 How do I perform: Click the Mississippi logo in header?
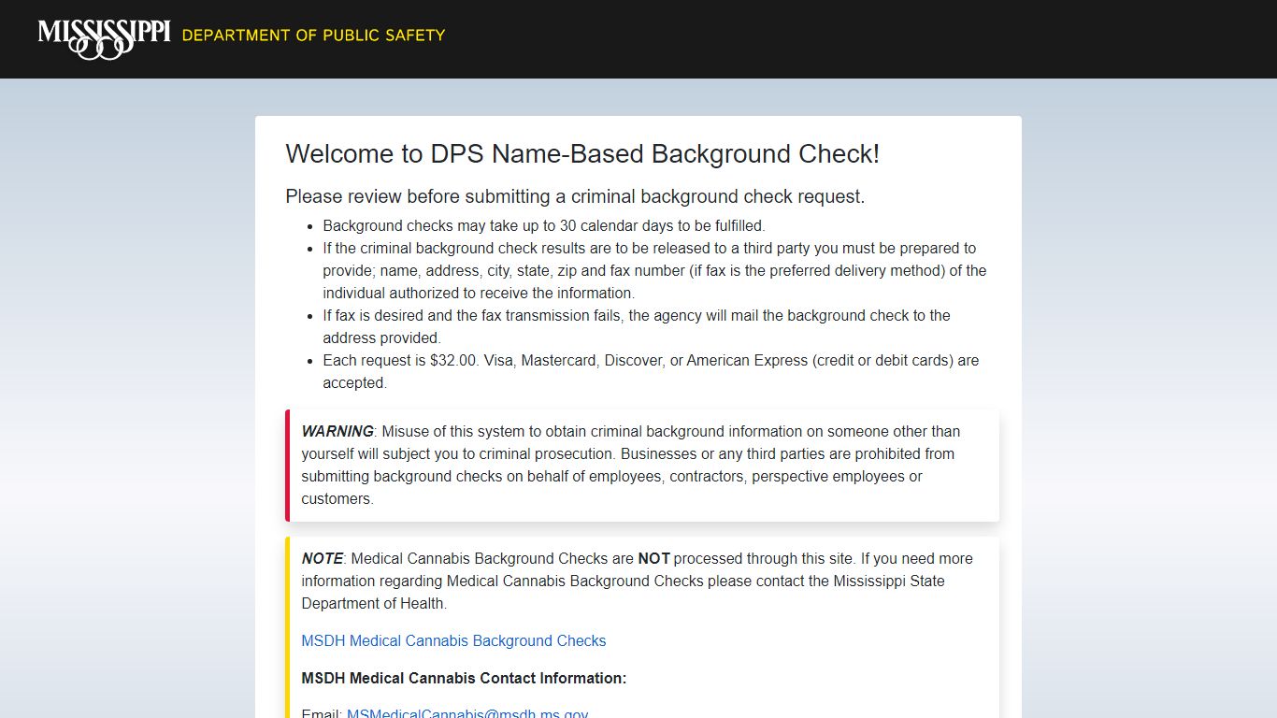point(104,38)
